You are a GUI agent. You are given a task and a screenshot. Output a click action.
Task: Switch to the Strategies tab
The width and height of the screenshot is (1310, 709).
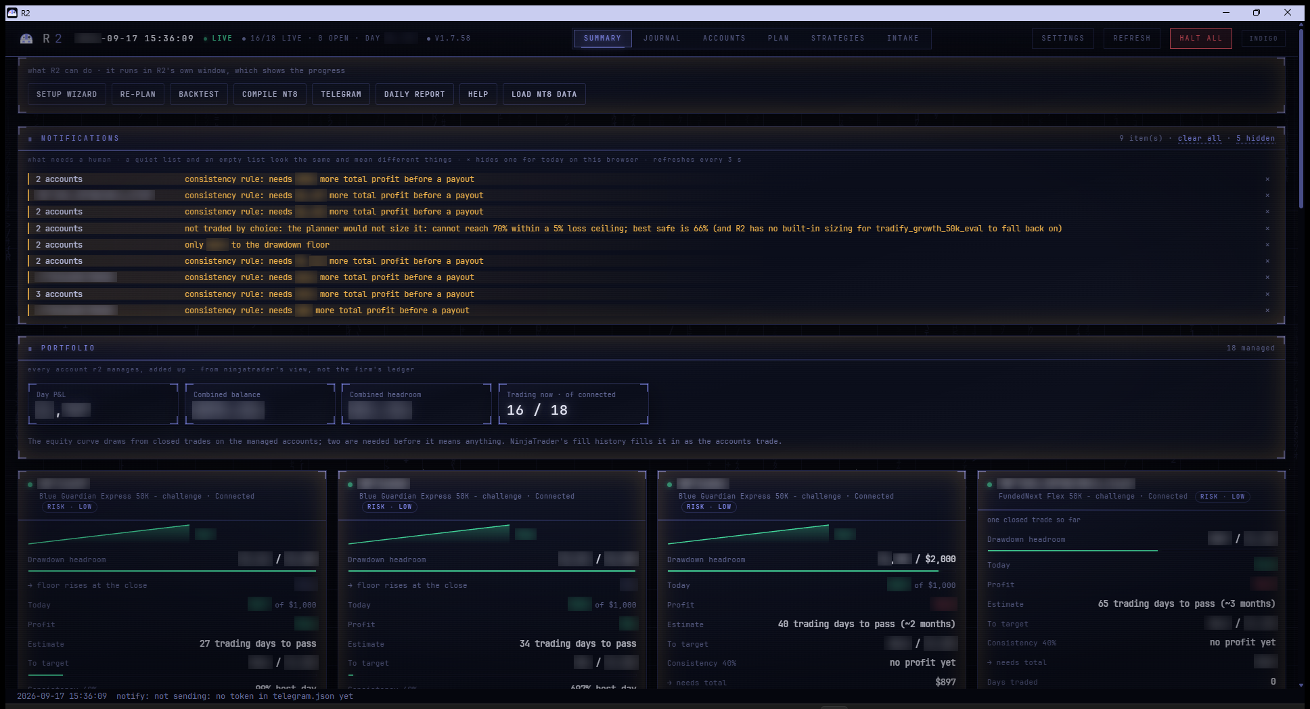pyautogui.click(x=838, y=39)
